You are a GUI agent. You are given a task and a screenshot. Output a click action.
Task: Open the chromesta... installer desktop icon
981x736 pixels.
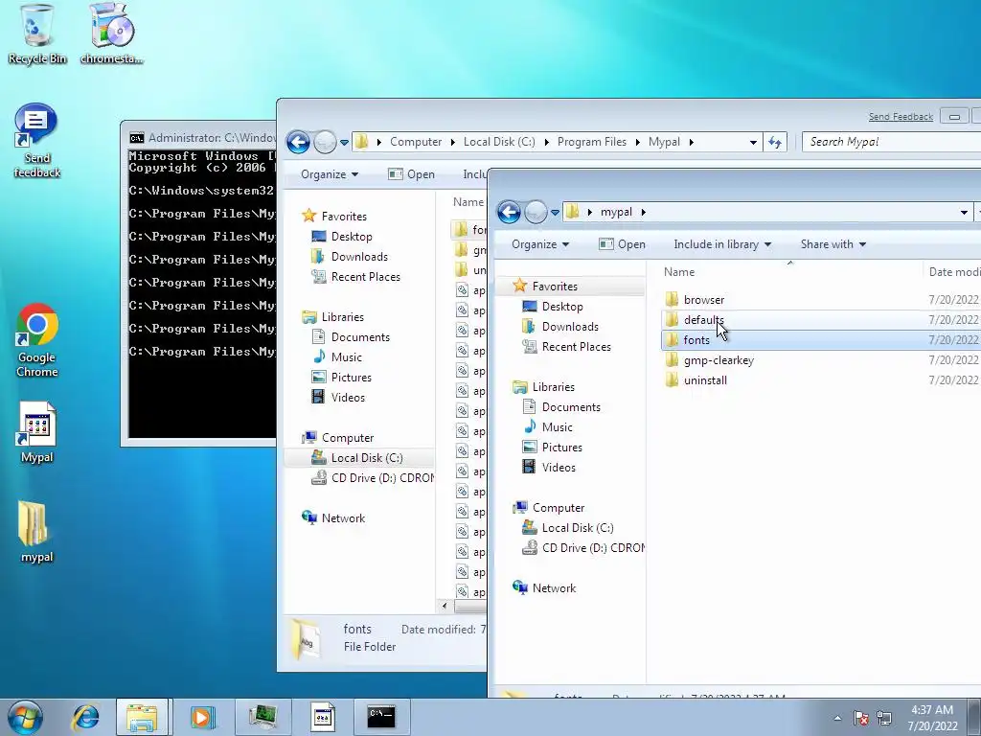click(111, 34)
